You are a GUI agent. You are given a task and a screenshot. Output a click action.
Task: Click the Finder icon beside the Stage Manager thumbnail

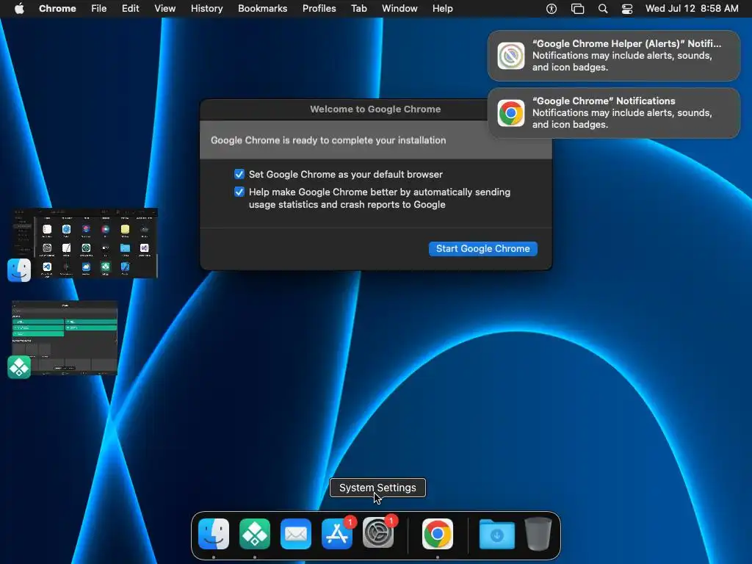coord(19,270)
